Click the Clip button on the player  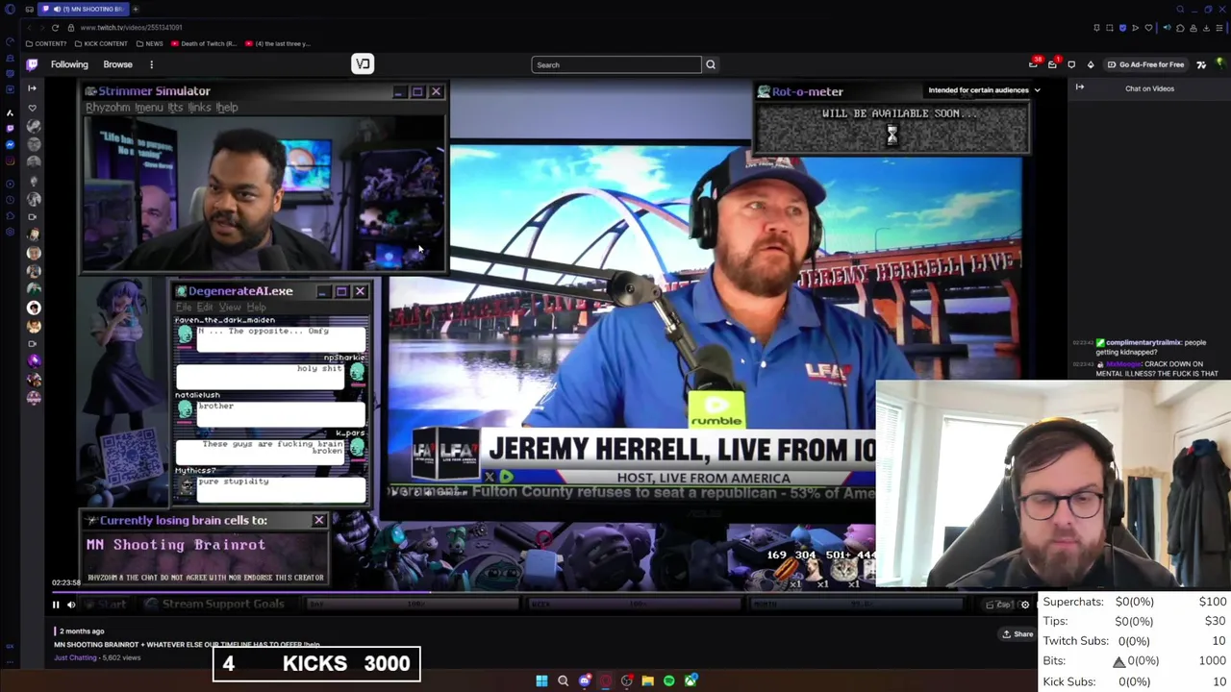[x=1000, y=605]
